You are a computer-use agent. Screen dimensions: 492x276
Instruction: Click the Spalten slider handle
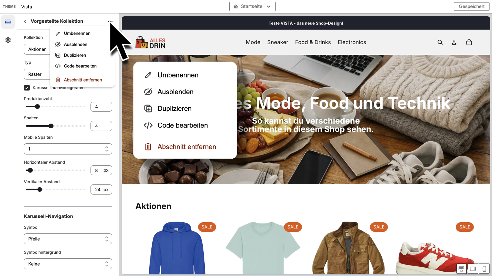(x=51, y=126)
